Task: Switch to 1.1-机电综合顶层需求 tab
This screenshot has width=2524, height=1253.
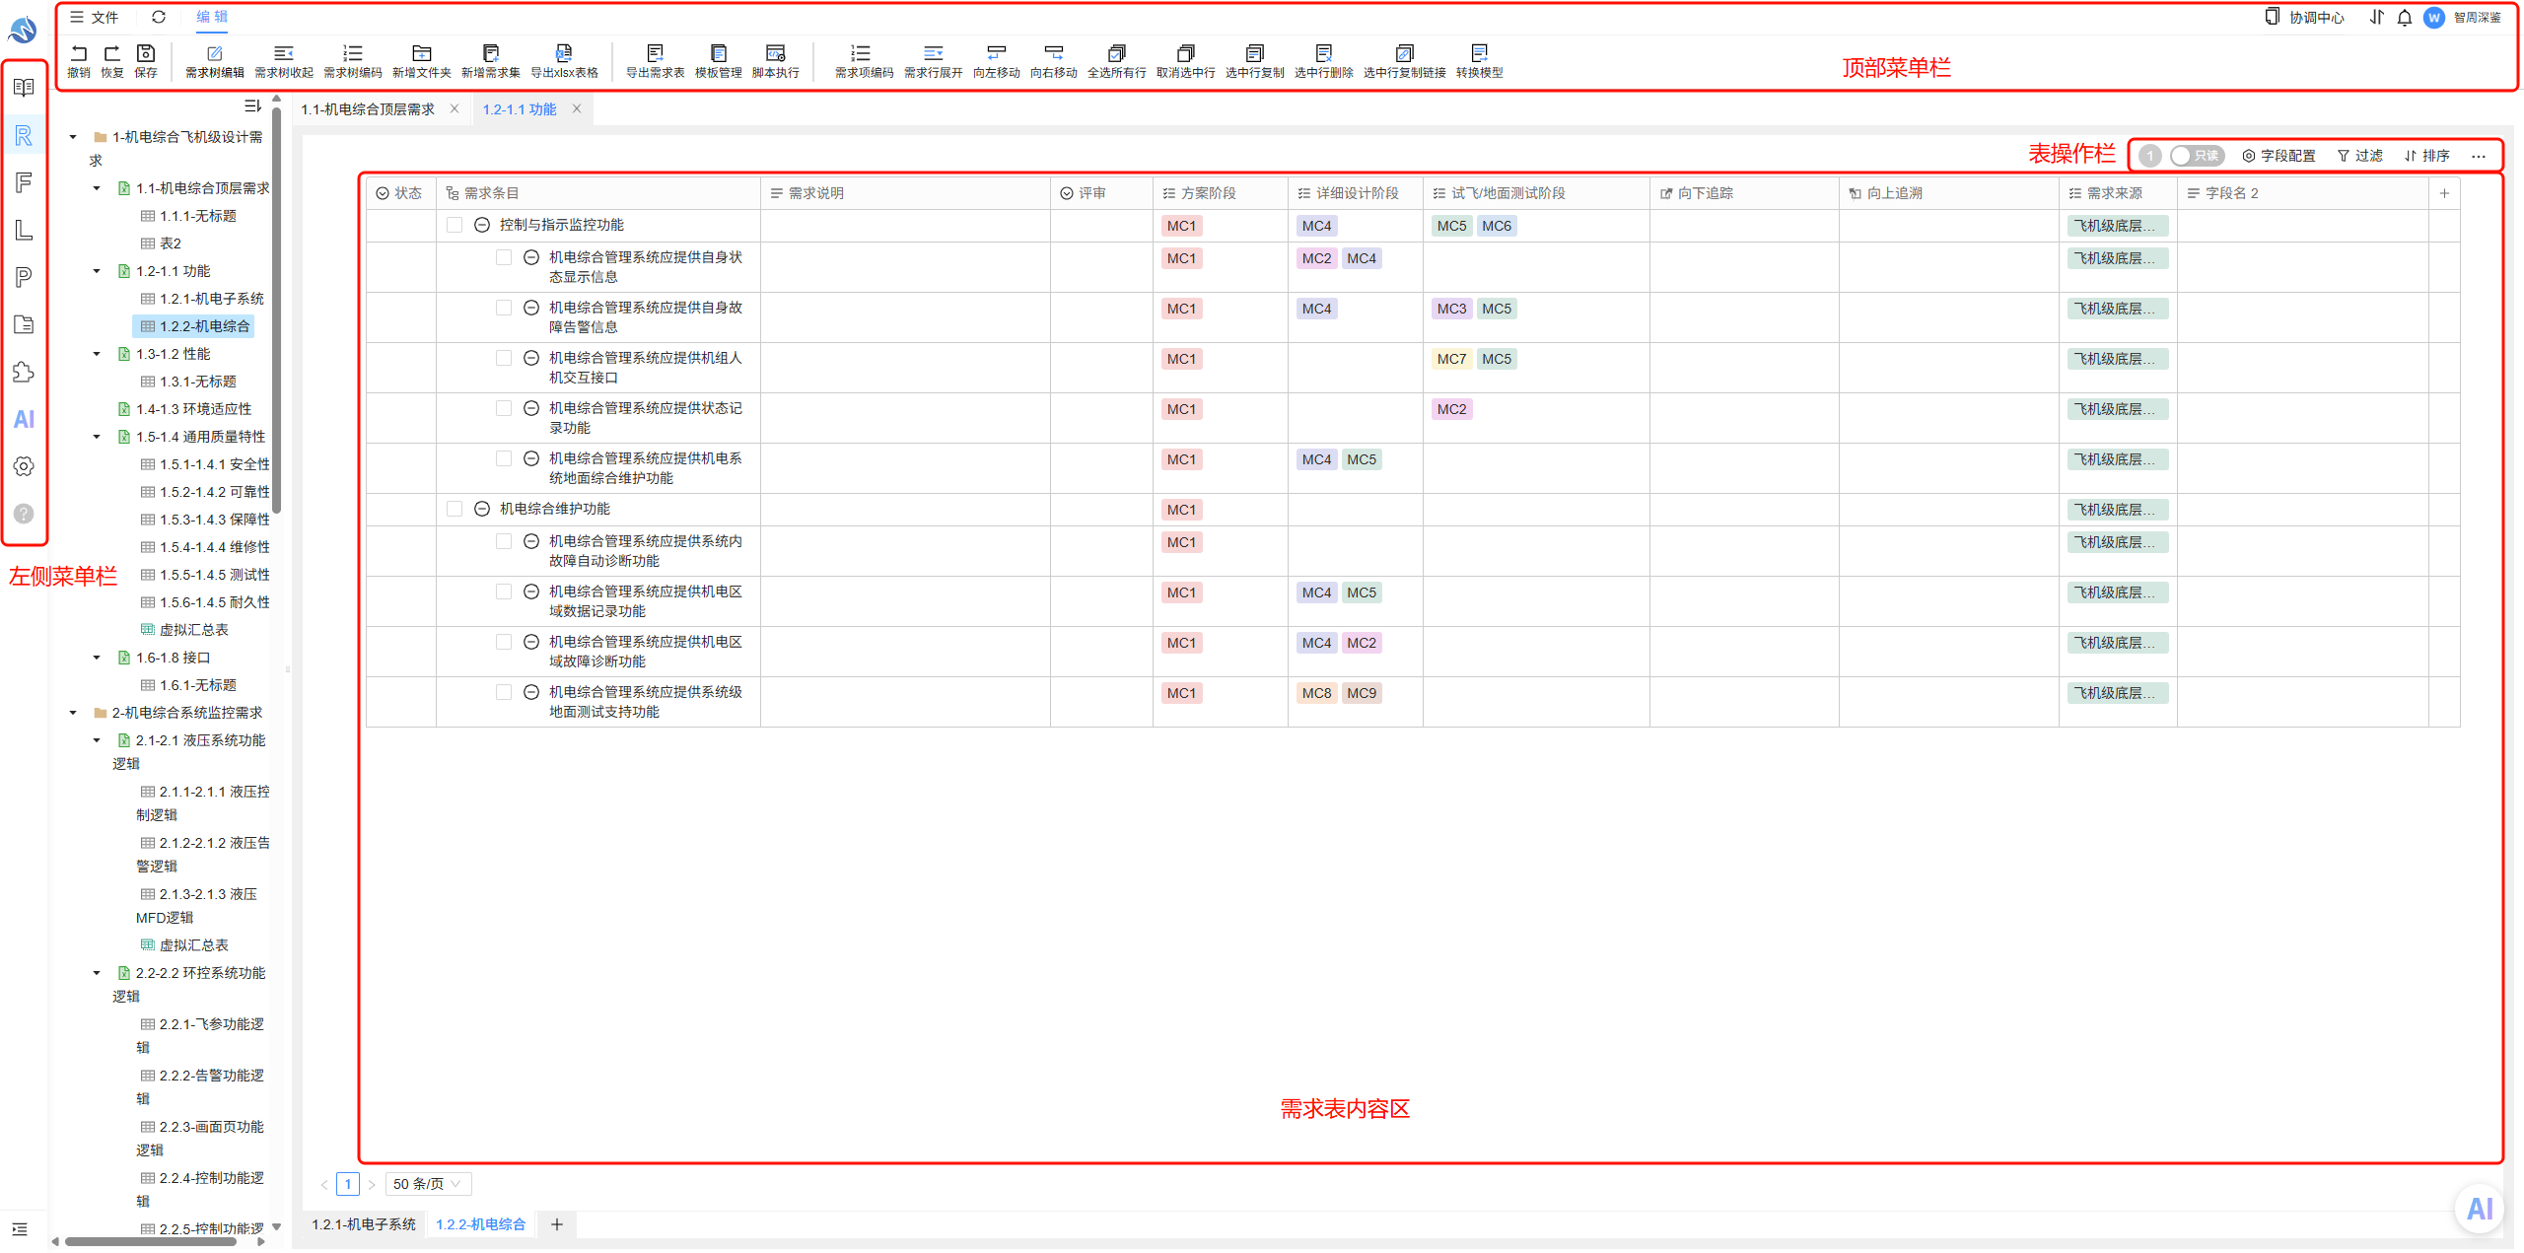Action: click(368, 109)
